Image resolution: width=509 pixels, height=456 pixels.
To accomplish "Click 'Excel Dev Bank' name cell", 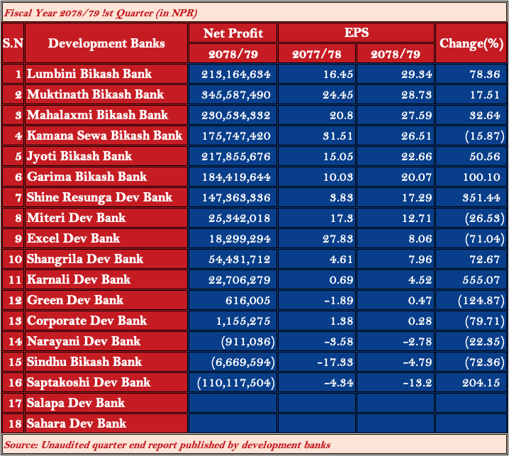I will 106,238.
